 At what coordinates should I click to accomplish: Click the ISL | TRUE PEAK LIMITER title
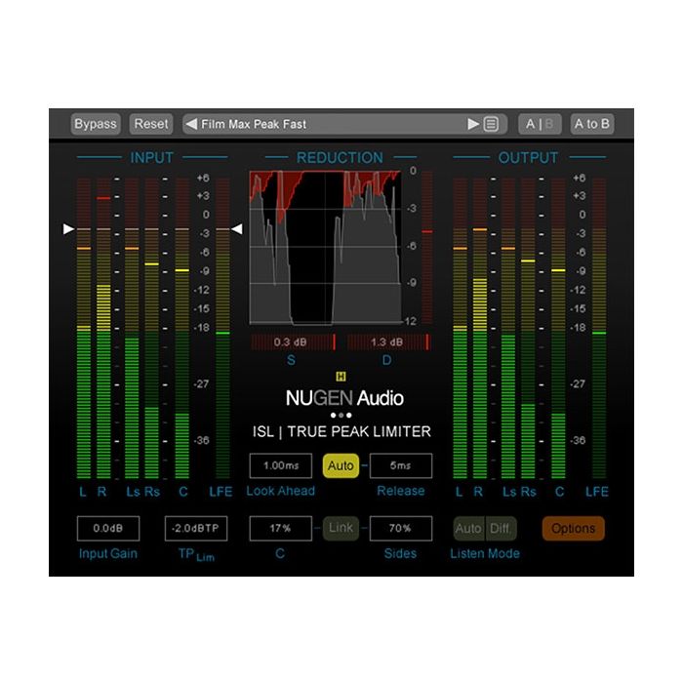coord(341,431)
